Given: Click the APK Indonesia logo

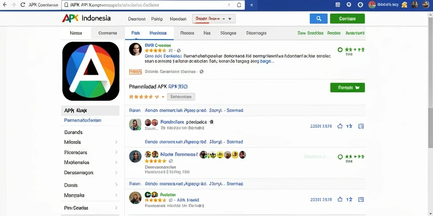Looking at the screenshot, I should click(x=86, y=19).
